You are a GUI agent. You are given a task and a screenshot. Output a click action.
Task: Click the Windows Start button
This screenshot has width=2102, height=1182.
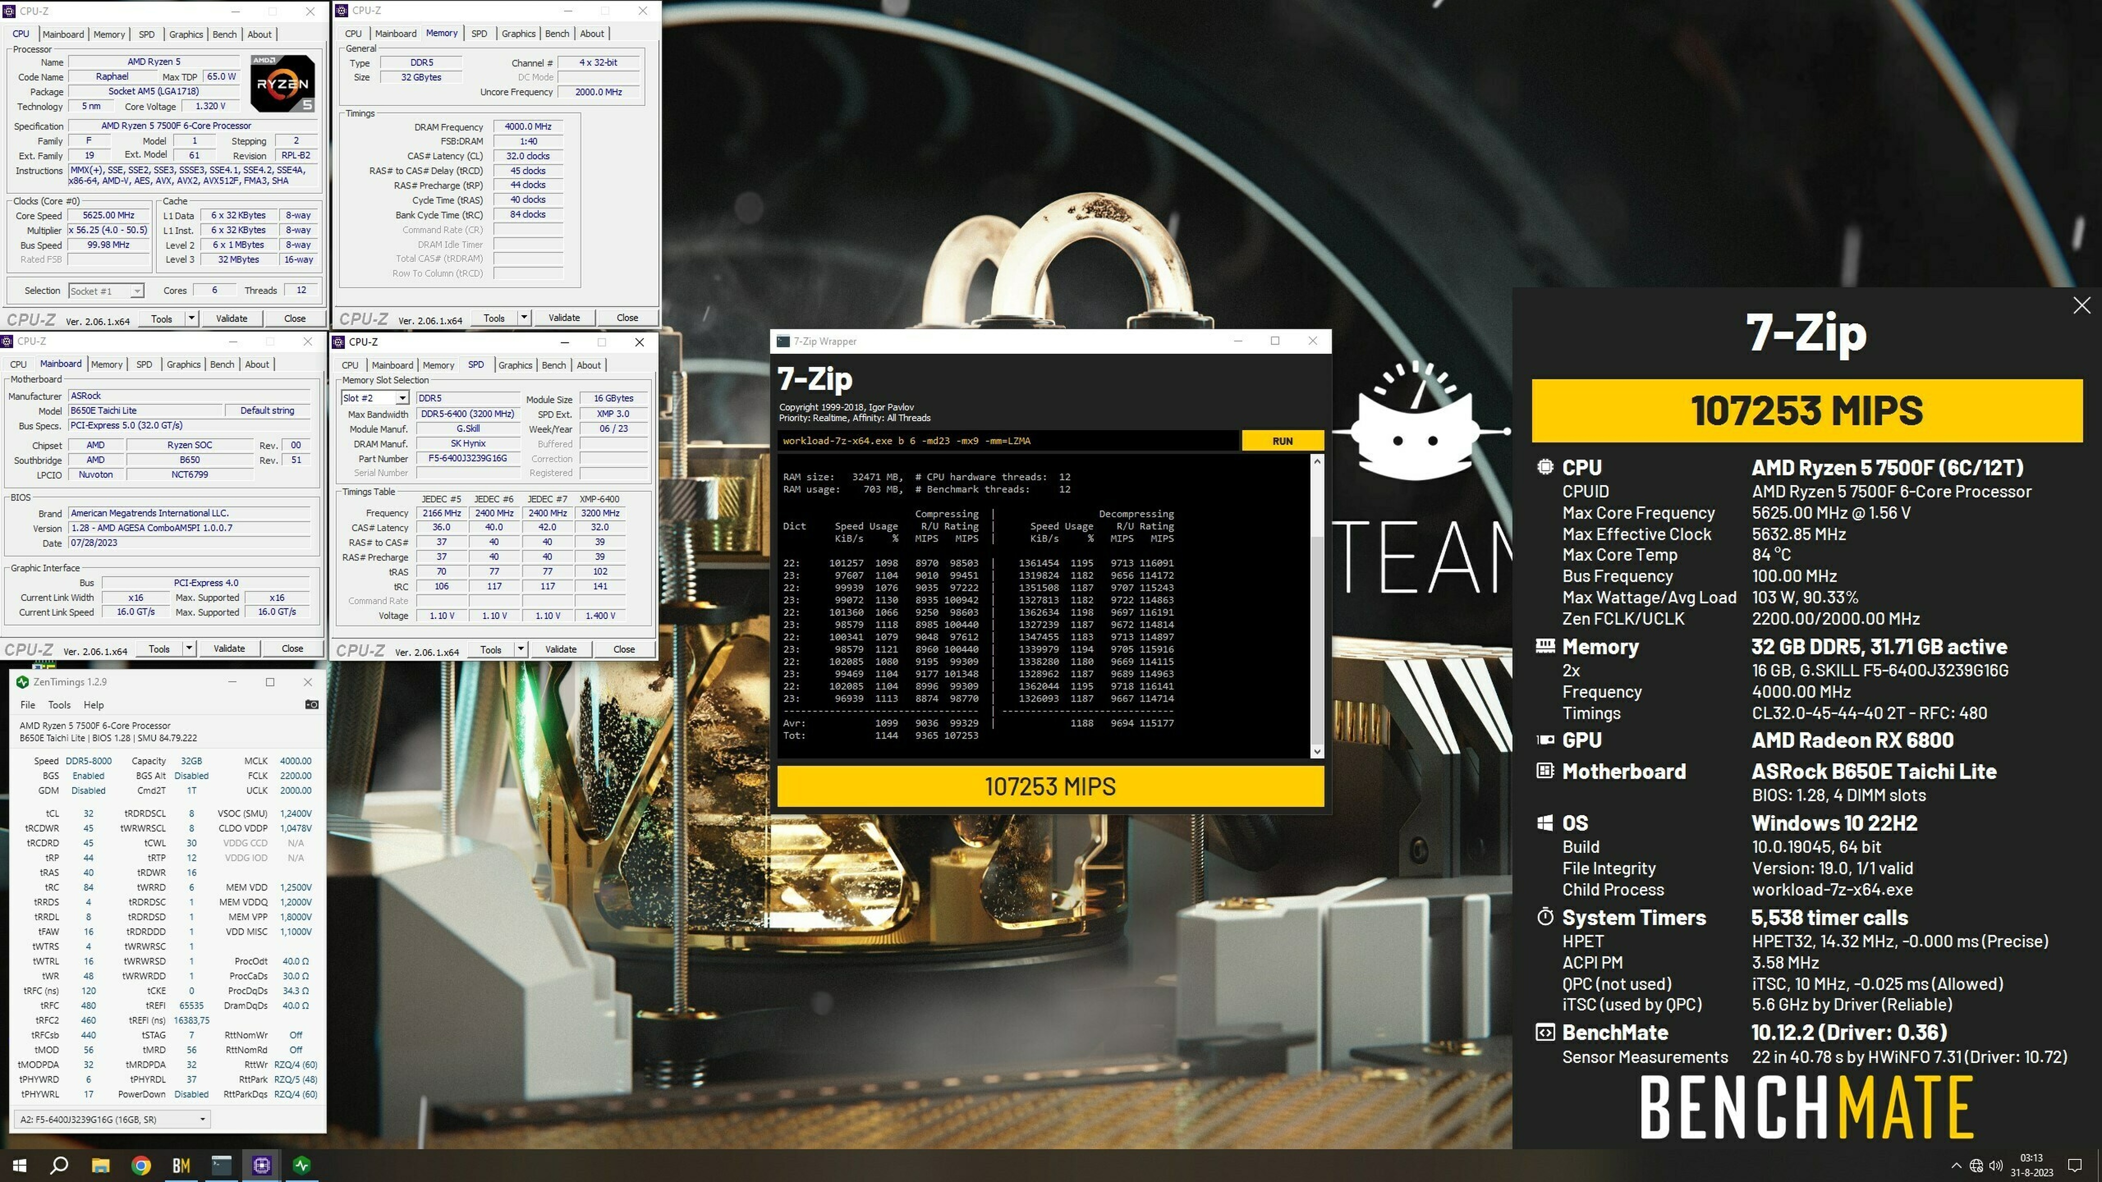(19, 1165)
